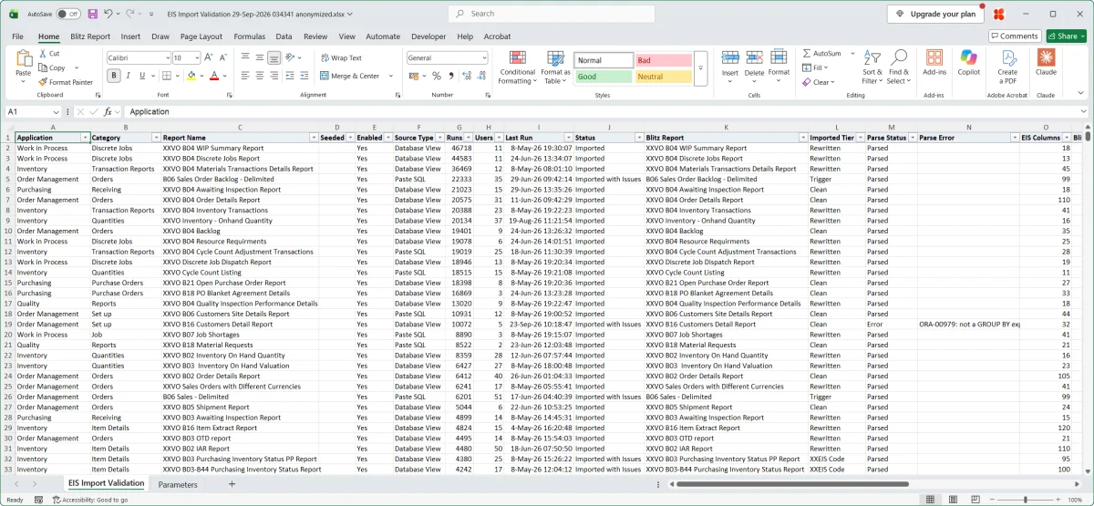Viewport: 1094px width, 506px height.
Task: Open Find & Select tool
Action: click(x=899, y=67)
